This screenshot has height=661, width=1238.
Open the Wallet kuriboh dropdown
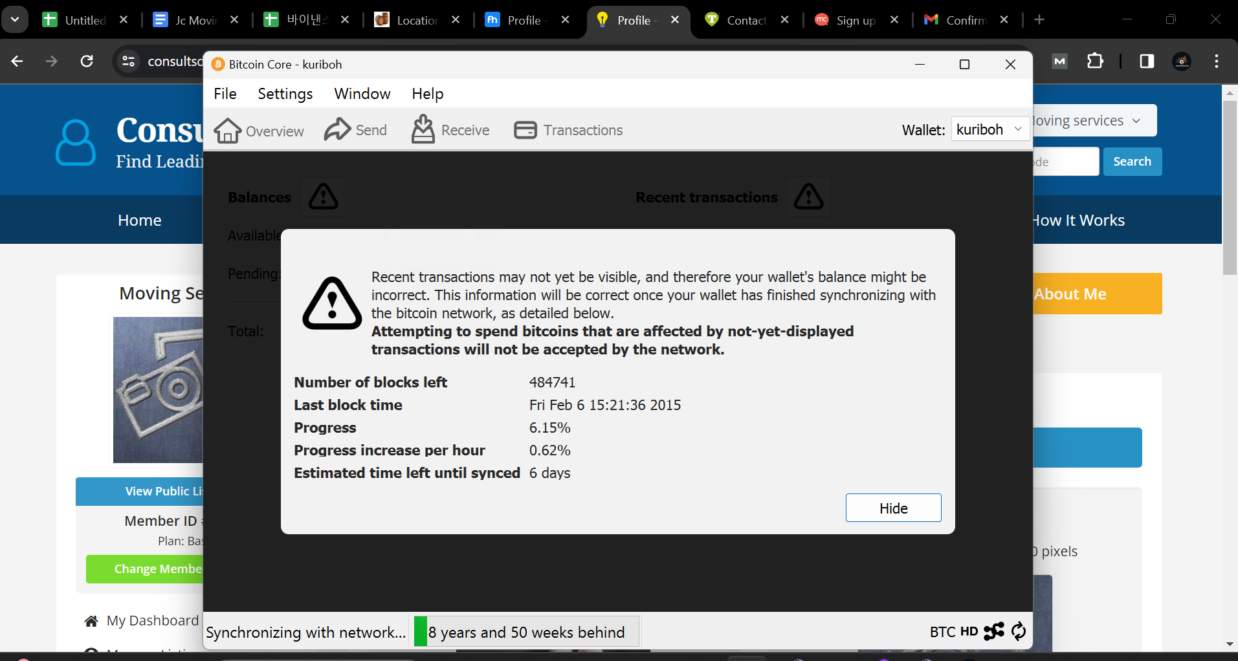990,129
